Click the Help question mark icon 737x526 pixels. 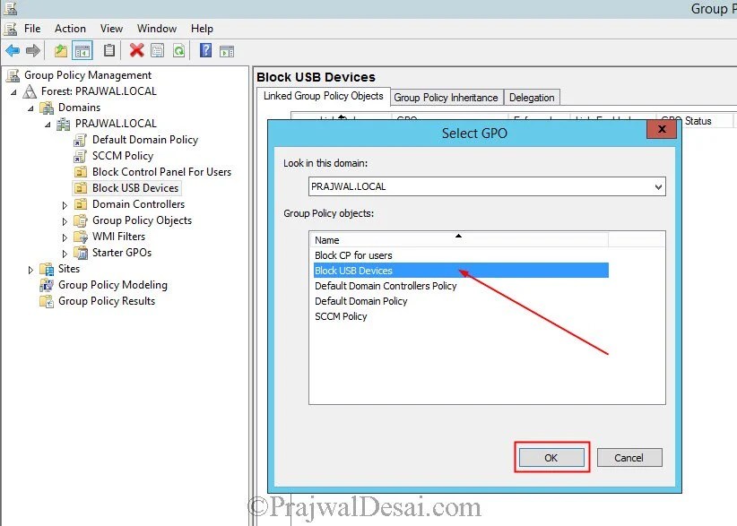pyautogui.click(x=205, y=50)
